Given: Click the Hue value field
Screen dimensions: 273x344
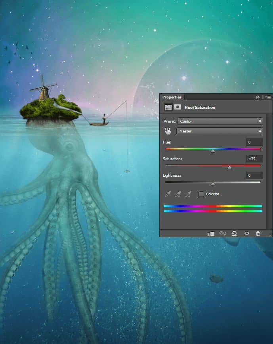Looking at the screenshot, I should coord(254,142).
